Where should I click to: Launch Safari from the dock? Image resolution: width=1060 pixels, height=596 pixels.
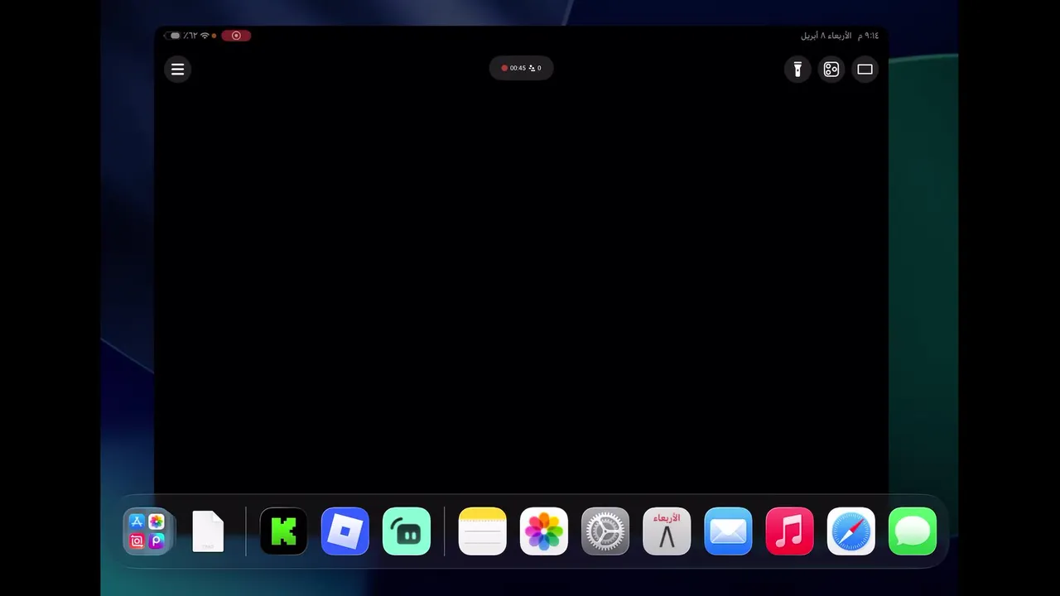[850, 531]
